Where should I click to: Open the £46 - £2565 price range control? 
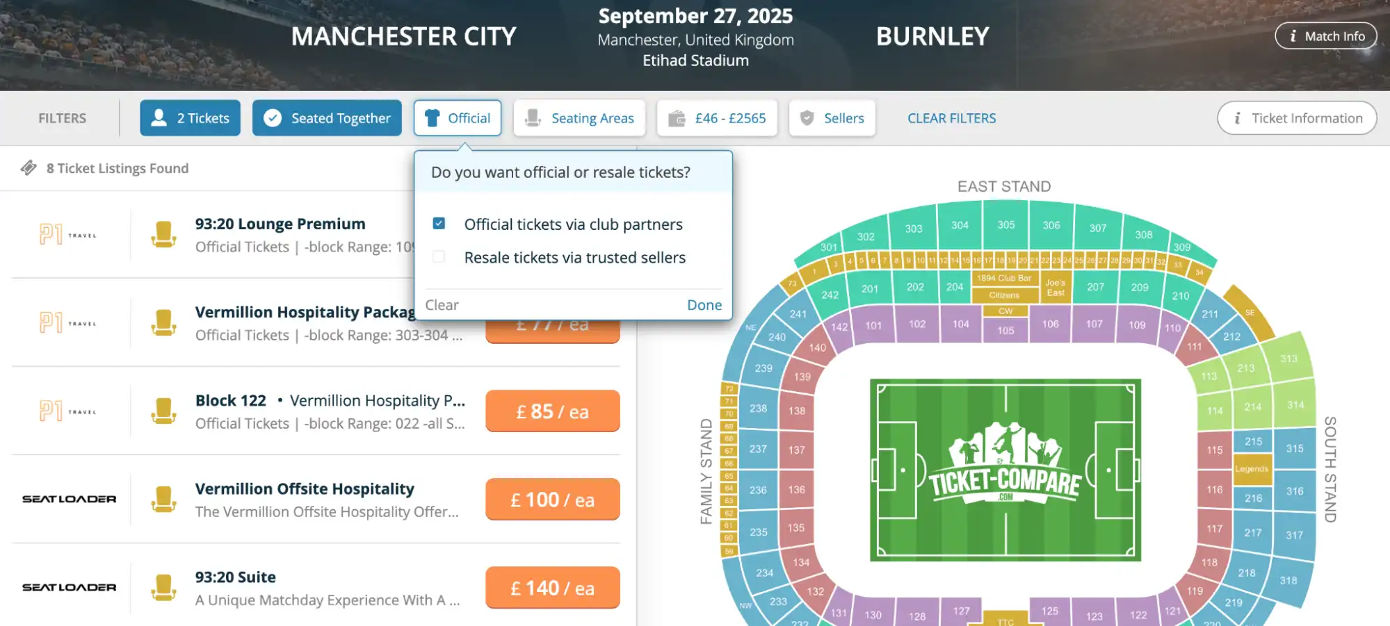tap(717, 117)
